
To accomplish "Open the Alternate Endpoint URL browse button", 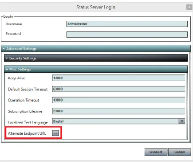I will point(55,133).
